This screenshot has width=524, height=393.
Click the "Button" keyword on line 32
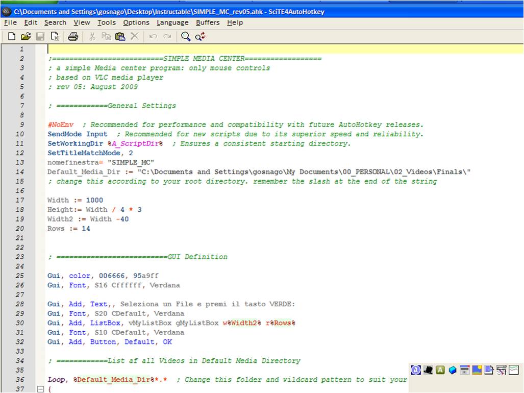pos(103,342)
